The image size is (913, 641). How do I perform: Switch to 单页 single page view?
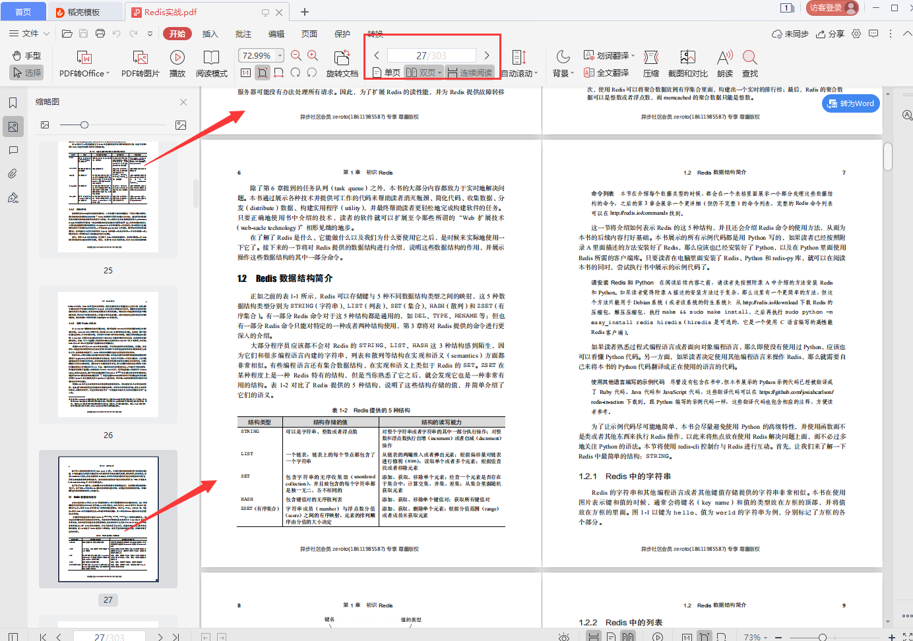click(387, 72)
